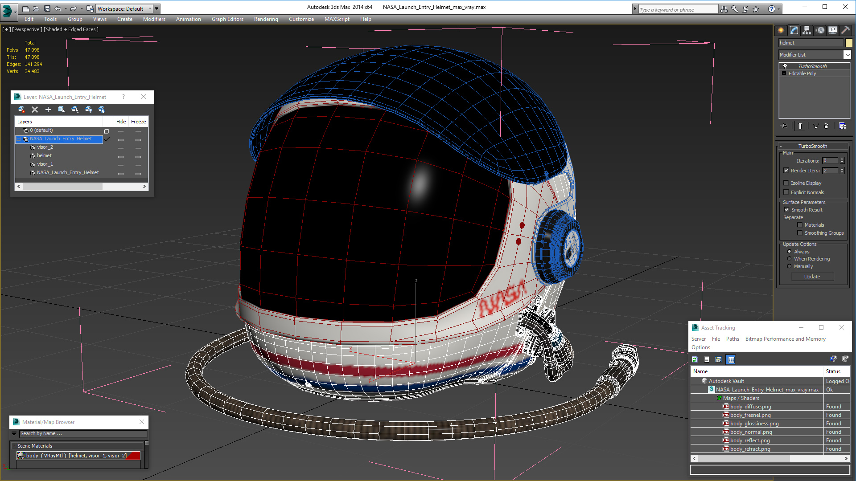Image resolution: width=856 pixels, height=481 pixels.
Task: Toggle TurboSmooth modifier lightbulb icon
Action: (785, 66)
